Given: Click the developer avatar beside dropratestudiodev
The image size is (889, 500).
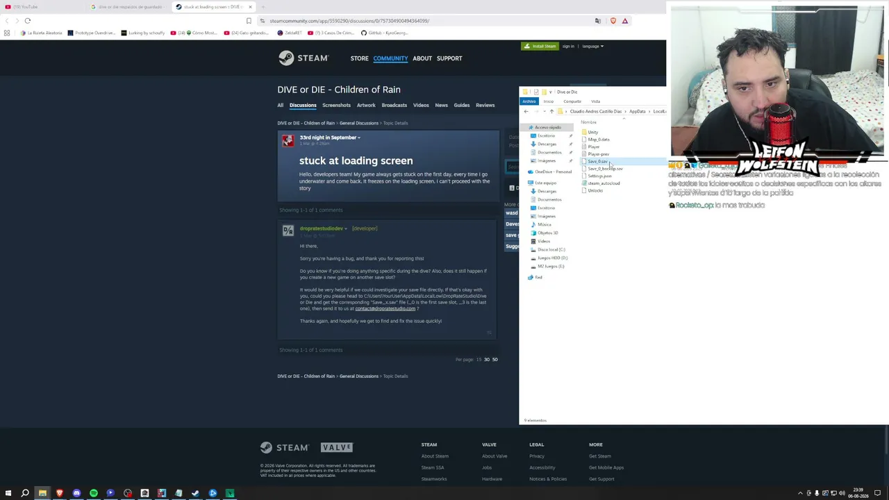Looking at the screenshot, I should (x=288, y=231).
